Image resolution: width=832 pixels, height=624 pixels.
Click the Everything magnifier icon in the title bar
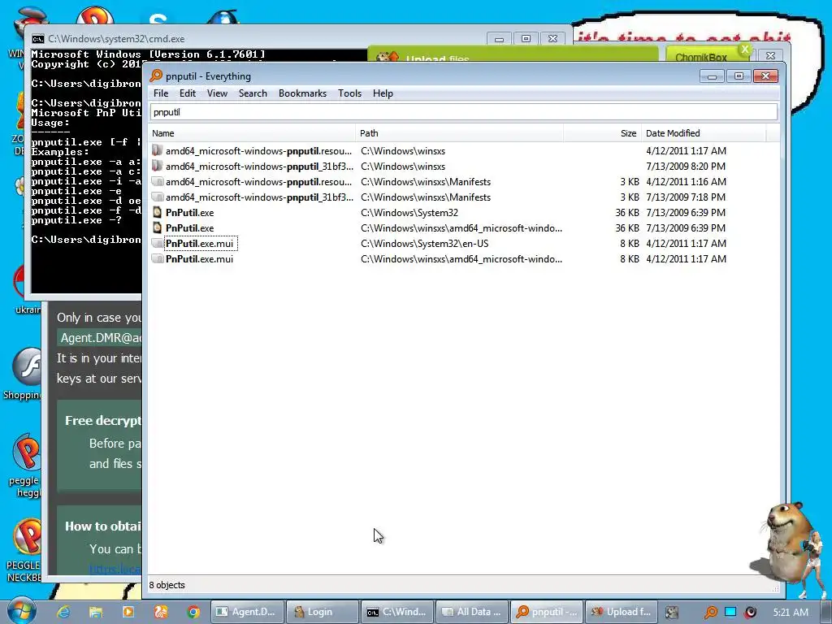(156, 76)
